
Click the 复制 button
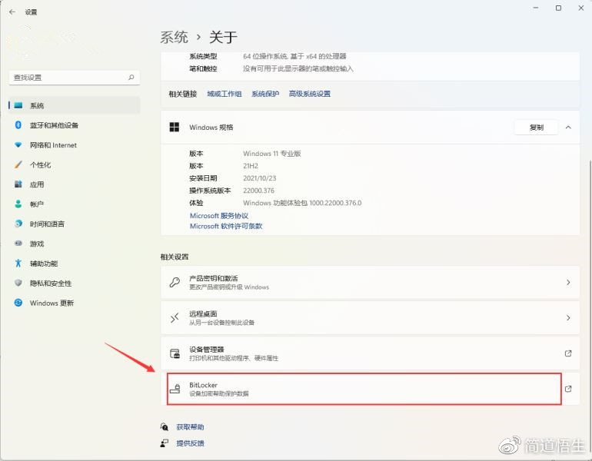pos(536,128)
